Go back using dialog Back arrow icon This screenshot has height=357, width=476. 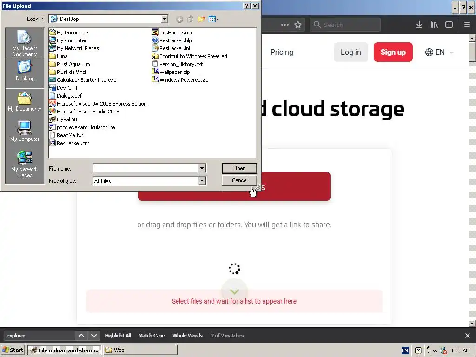point(180,20)
